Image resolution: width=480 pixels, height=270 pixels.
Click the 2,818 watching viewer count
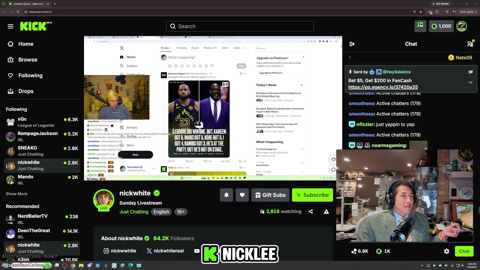click(x=280, y=211)
